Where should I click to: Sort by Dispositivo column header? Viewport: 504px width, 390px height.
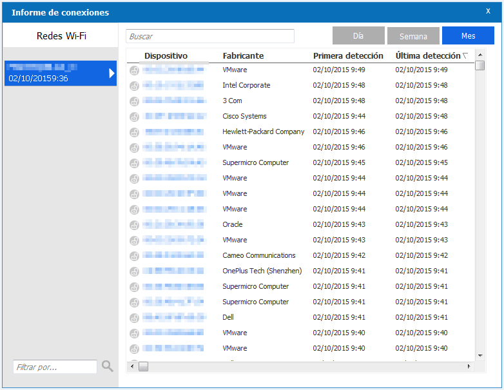point(166,56)
